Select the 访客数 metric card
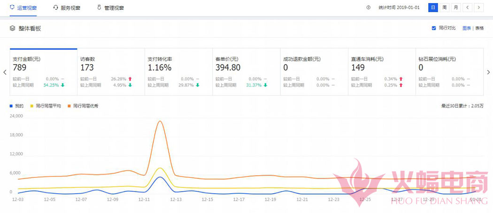 [111, 72]
